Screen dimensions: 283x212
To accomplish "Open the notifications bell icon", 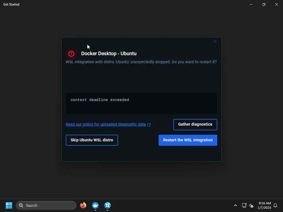I will point(275,205).
